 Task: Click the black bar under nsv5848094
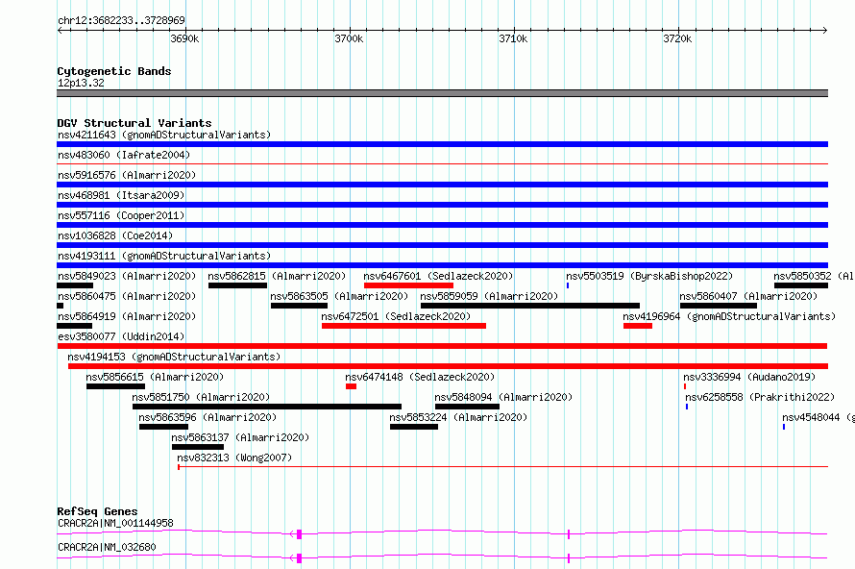(467, 407)
